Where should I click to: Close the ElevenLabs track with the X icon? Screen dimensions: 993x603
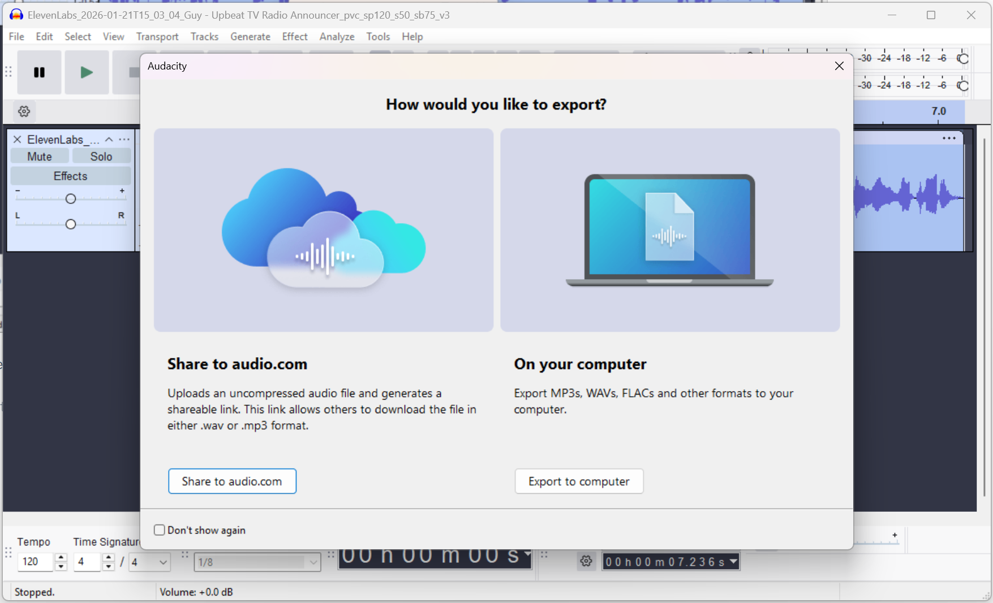(x=17, y=140)
